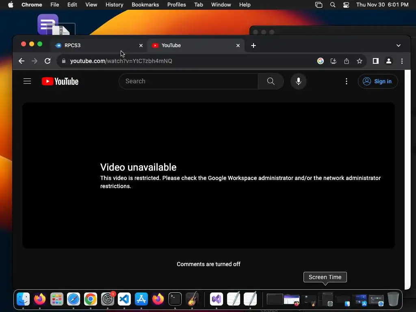
Task: Launch Safari from the dock
Action: click(x=74, y=299)
